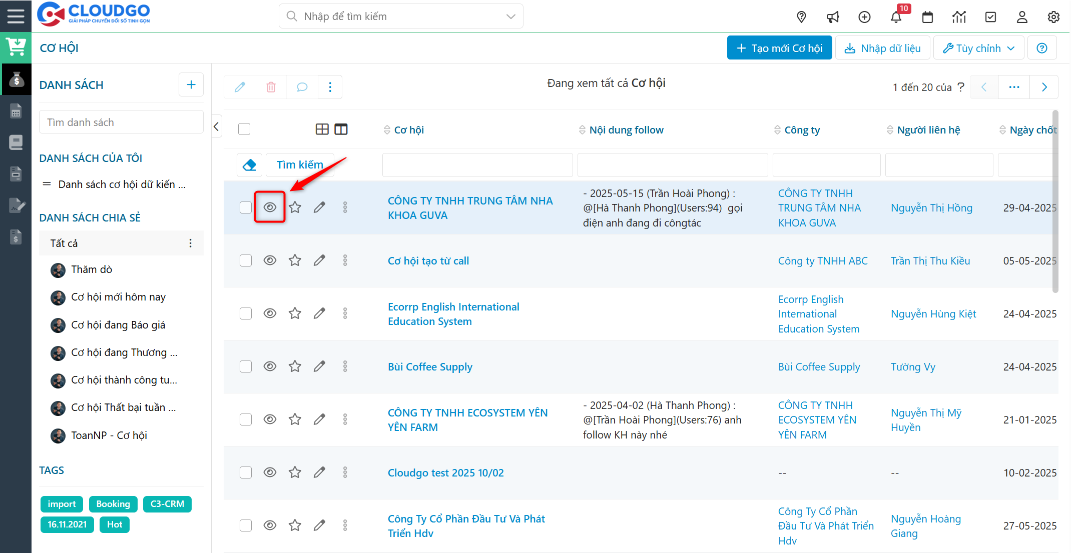Select the Thăm dò shared list
This screenshot has height=553, width=1071.
click(x=92, y=269)
